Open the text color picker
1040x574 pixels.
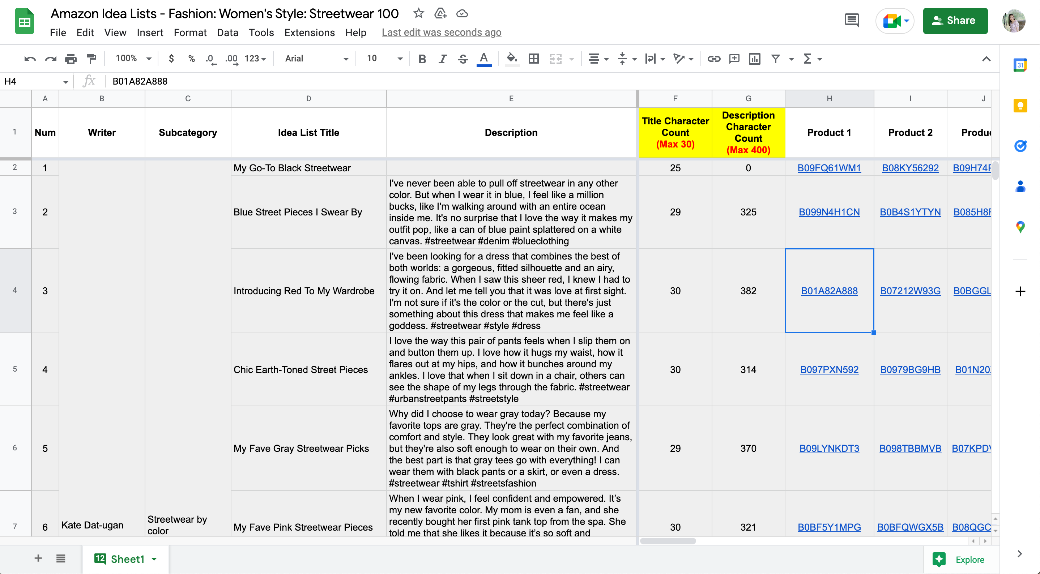(x=484, y=59)
